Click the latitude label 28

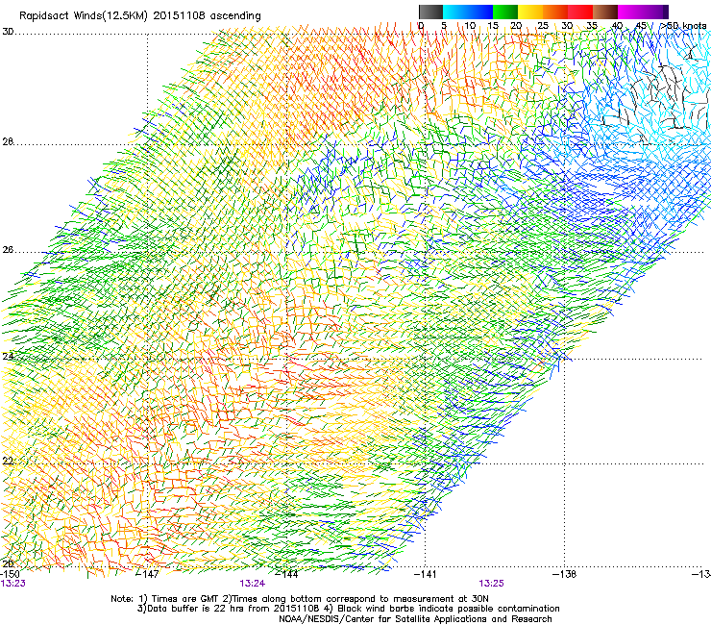8,141
